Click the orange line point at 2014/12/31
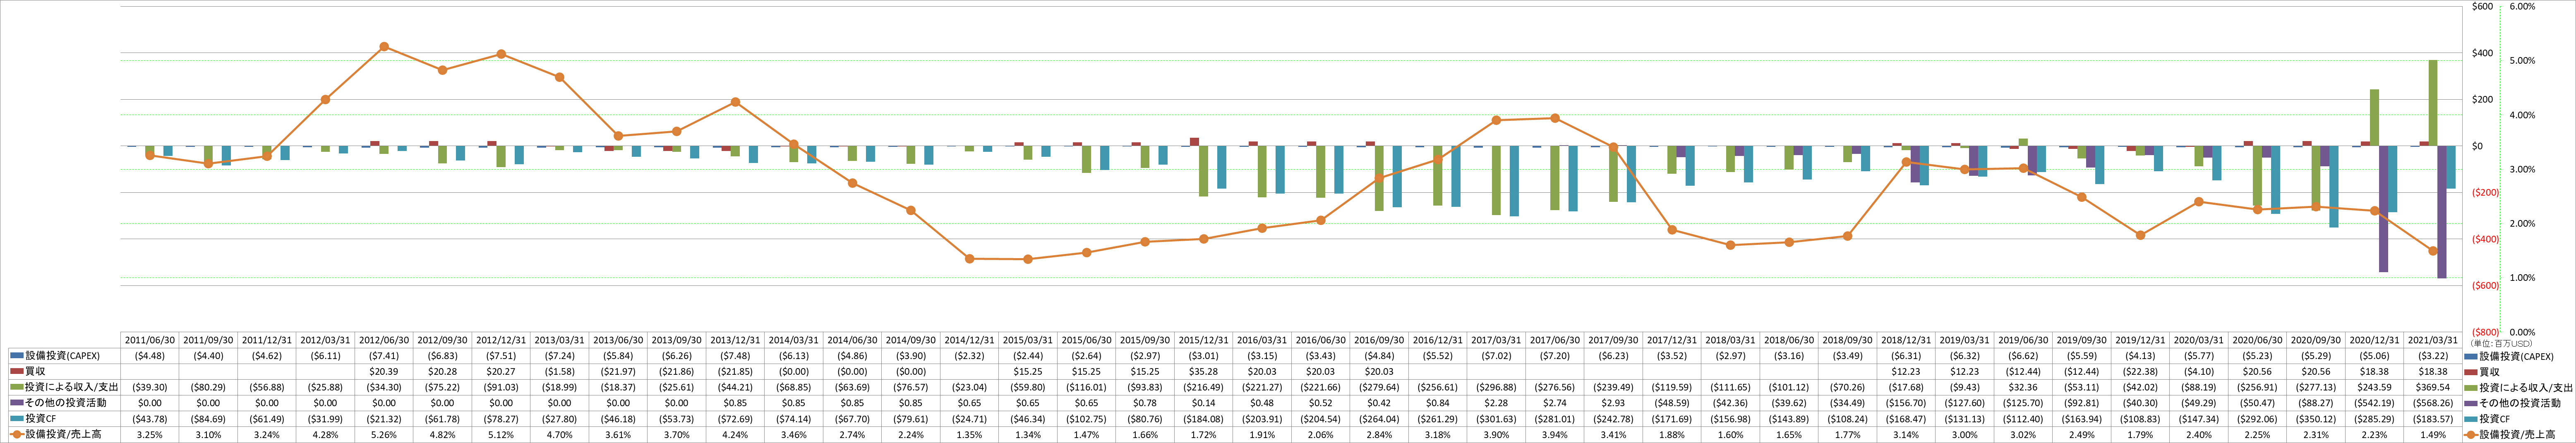 tap(969, 259)
